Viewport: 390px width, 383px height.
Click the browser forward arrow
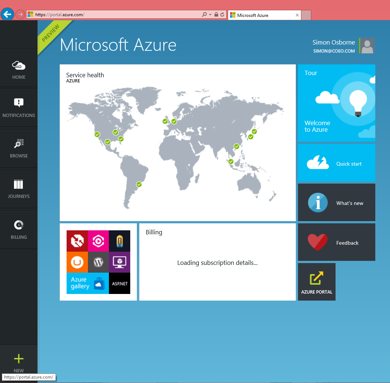(x=20, y=14)
